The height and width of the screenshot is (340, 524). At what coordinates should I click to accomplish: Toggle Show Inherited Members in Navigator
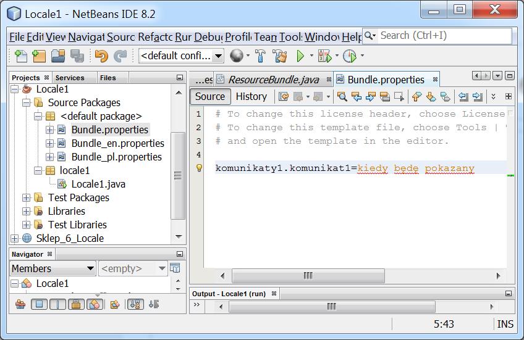point(20,304)
